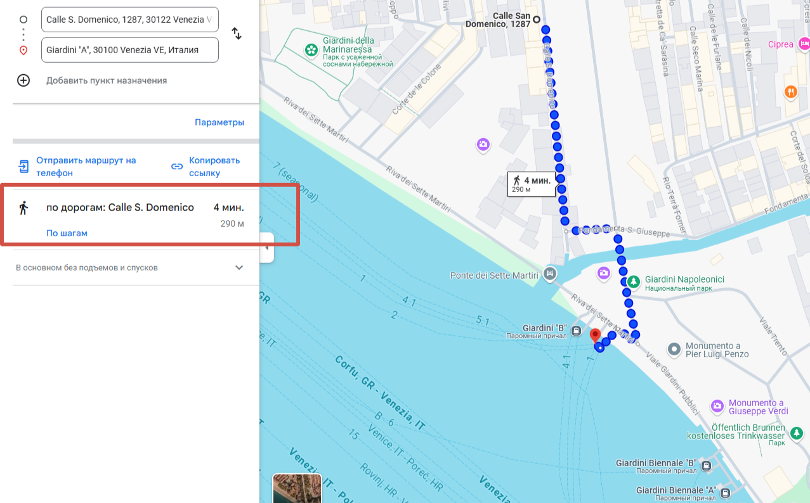Screen dimensions: 810x503
Task: Open "Параметры" route options
Action: (219, 122)
